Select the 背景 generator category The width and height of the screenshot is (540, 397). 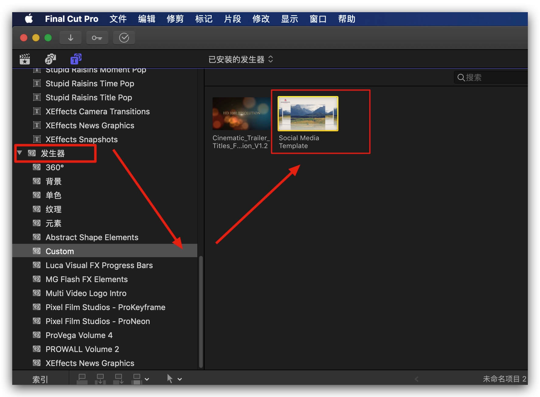[105, 181]
